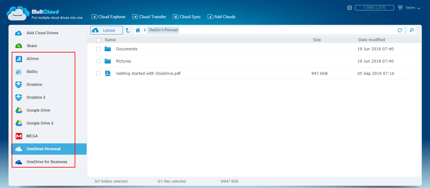The height and width of the screenshot is (188, 430).
Task: Select the Dropbox 2 drive icon
Action: click(19, 97)
